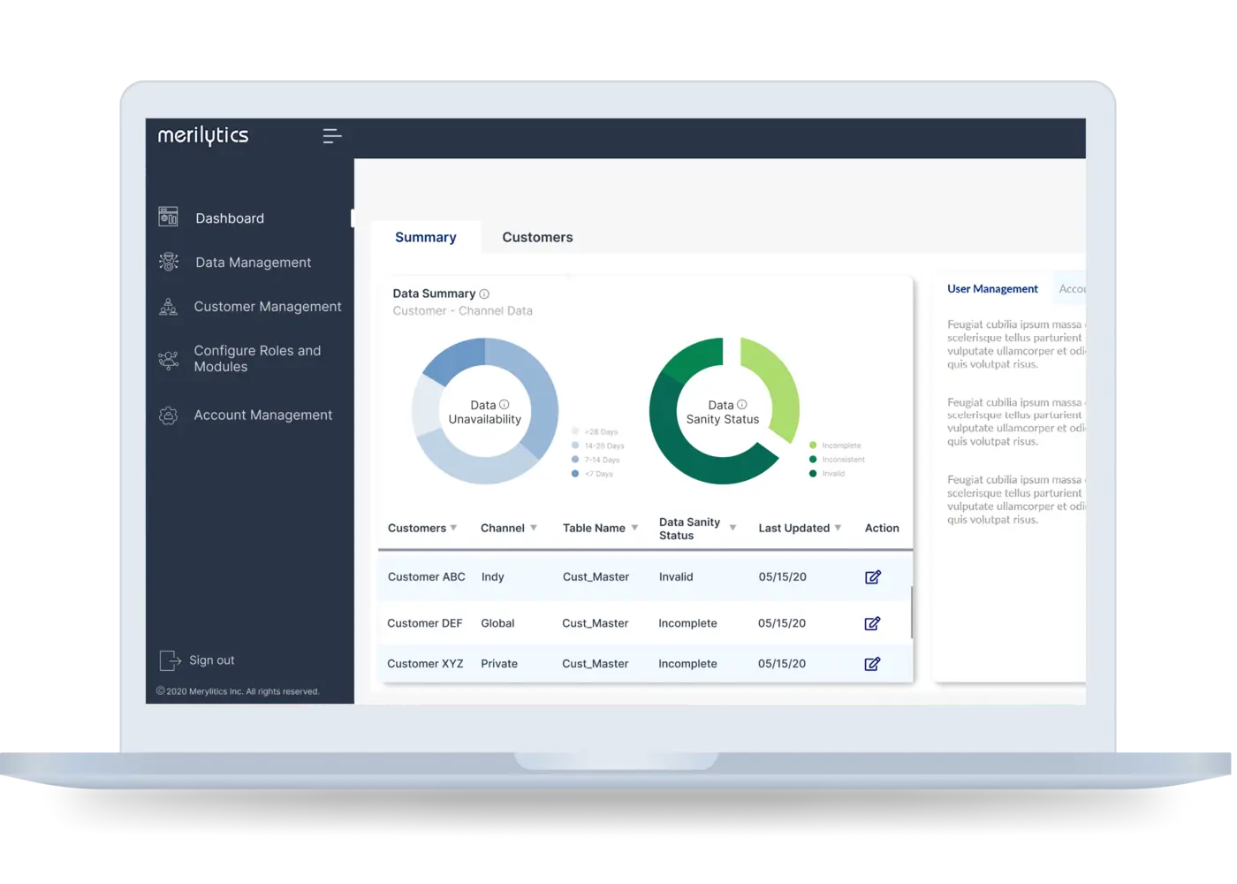Click the light green Incomplete legend swatch

tap(813, 446)
